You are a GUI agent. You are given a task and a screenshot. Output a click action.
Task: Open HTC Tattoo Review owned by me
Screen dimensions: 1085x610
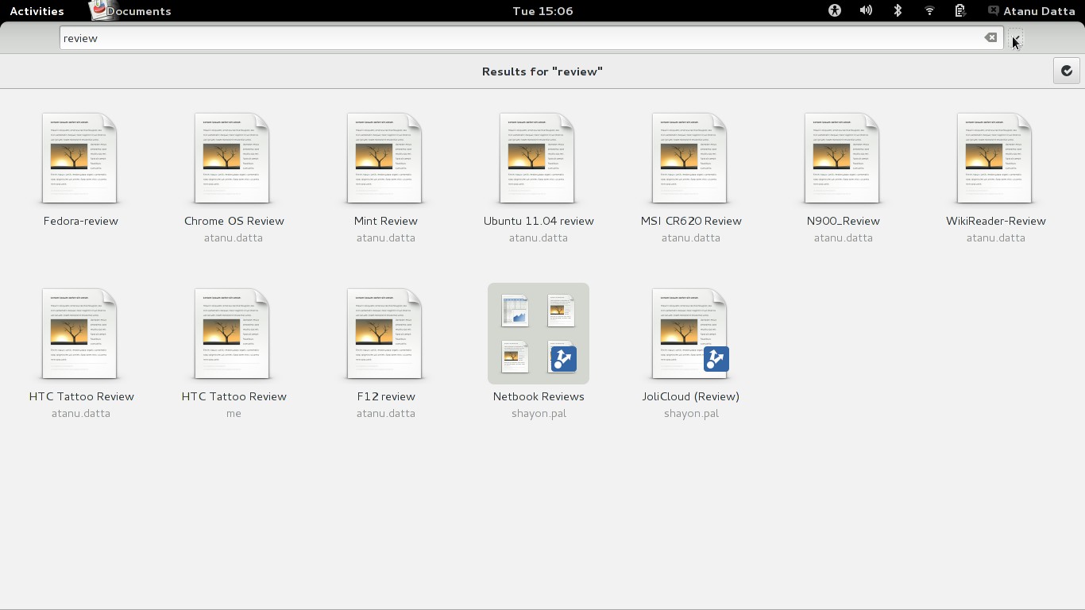(x=234, y=334)
